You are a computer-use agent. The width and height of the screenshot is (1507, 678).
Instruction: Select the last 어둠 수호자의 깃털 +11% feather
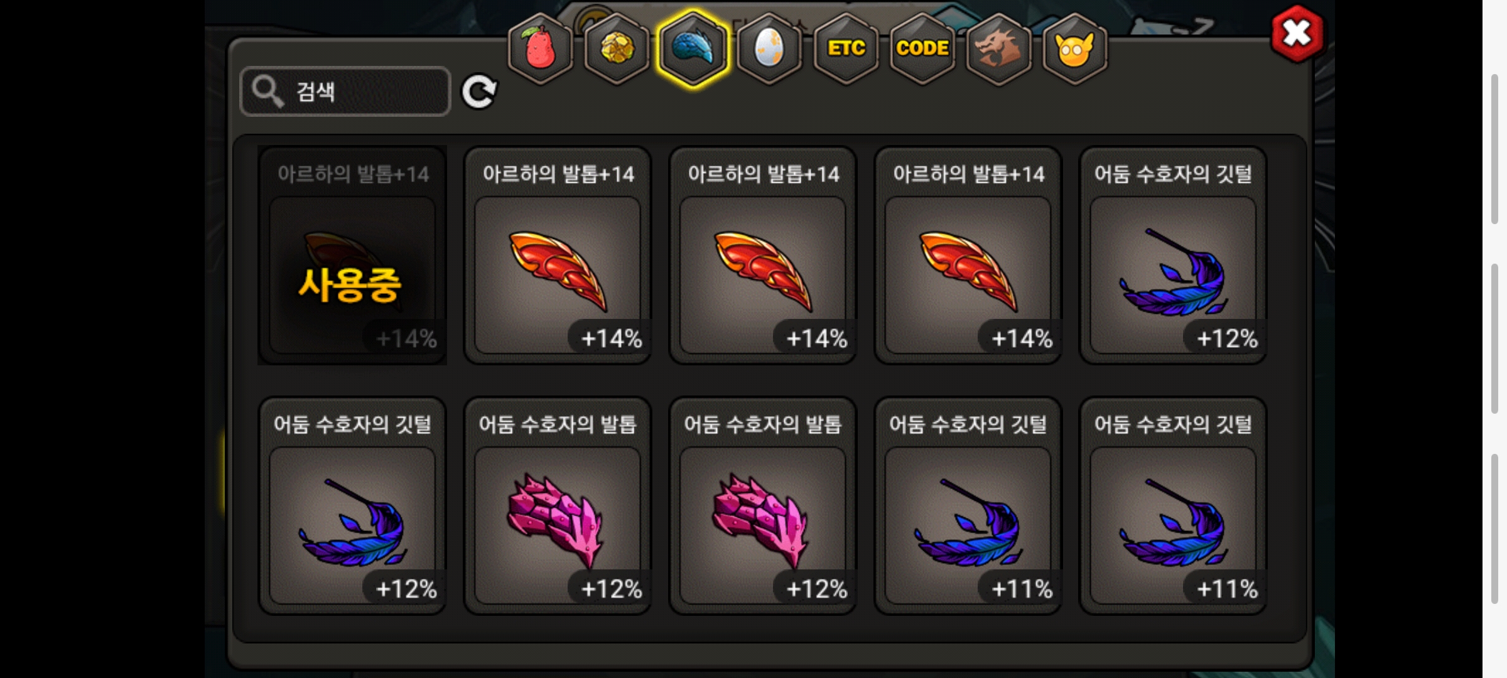pos(1174,506)
